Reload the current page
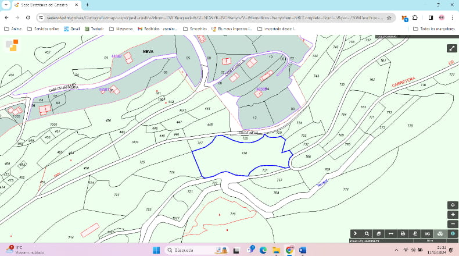Image resolution: width=459 pixels, height=256 pixels. pos(28,17)
